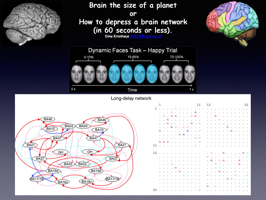Click the 'Long-delay network' title
Image resolution: width=266 pixels, height=200 pixels.
coord(131,98)
